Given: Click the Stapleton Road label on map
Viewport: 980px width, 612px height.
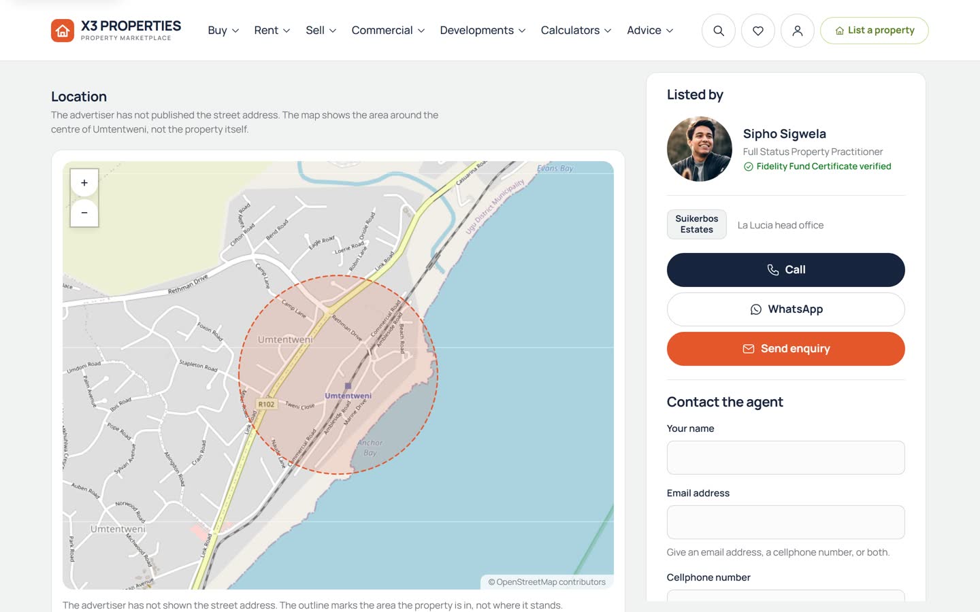Looking at the screenshot, I should pos(198,366).
